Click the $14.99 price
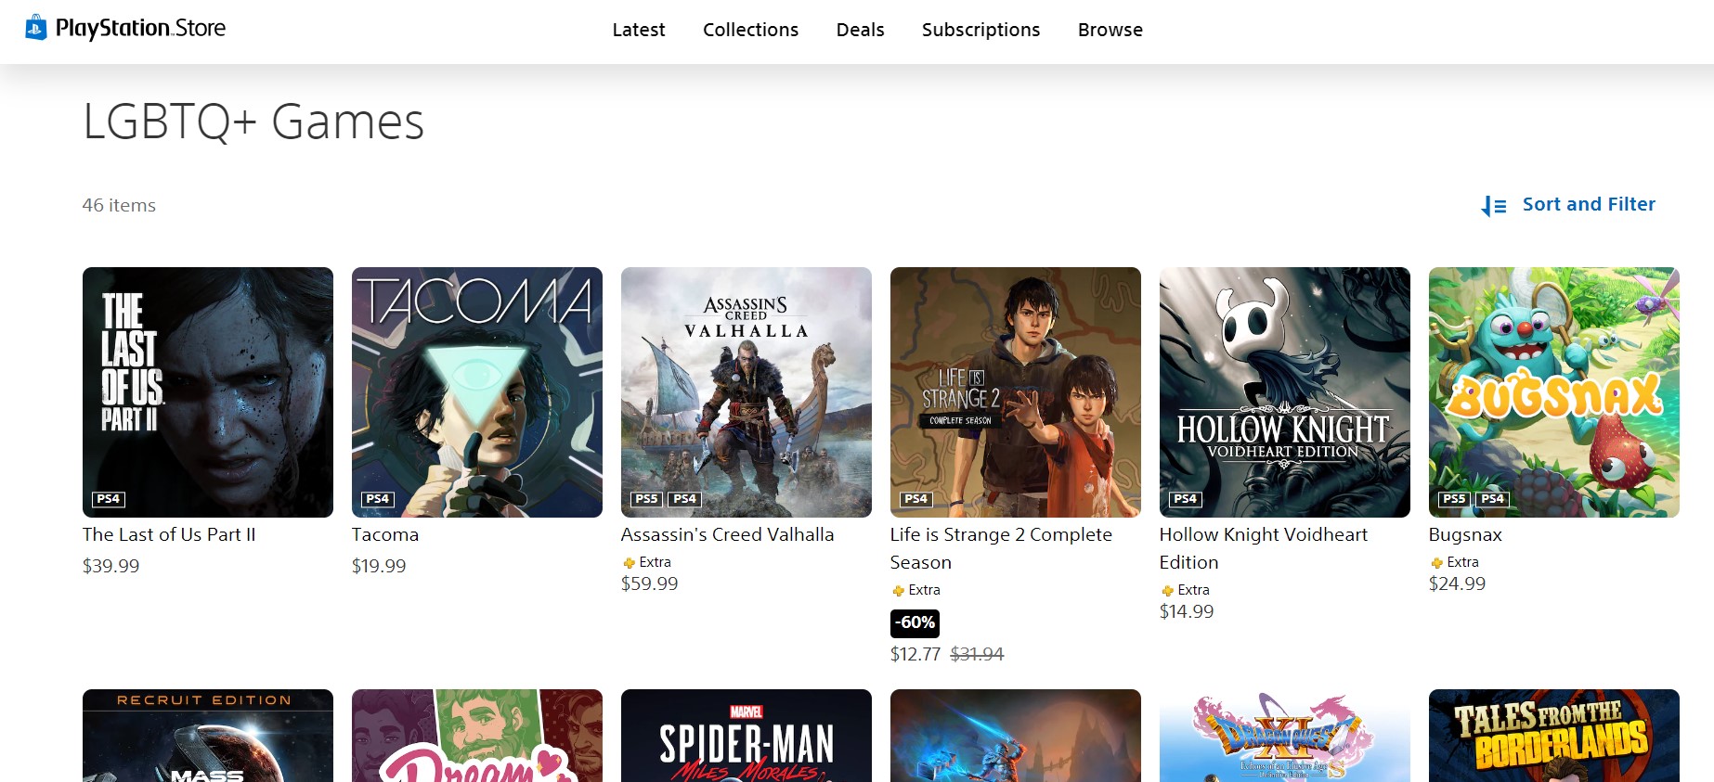The width and height of the screenshot is (1714, 782). pos(1187,611)
